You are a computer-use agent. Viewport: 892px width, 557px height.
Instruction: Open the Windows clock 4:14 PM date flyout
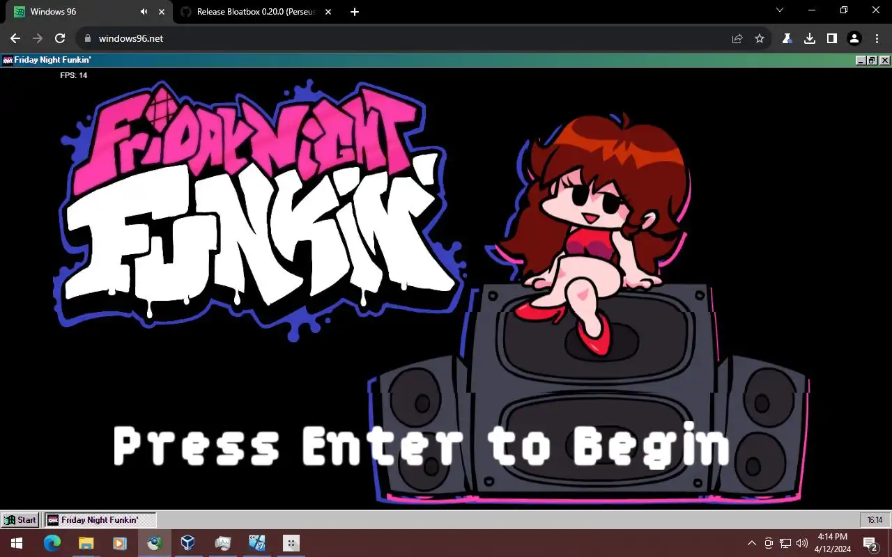click(x=833, y=543)
